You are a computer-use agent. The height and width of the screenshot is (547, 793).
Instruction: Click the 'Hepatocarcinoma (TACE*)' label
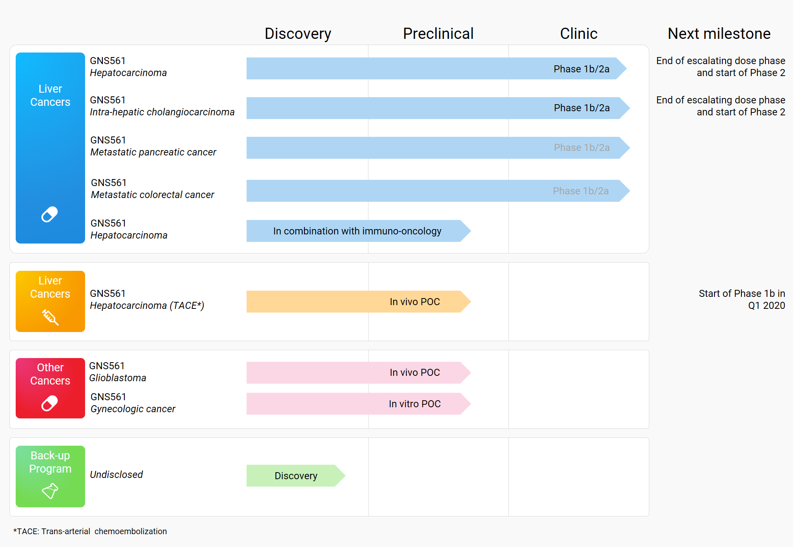147,306
